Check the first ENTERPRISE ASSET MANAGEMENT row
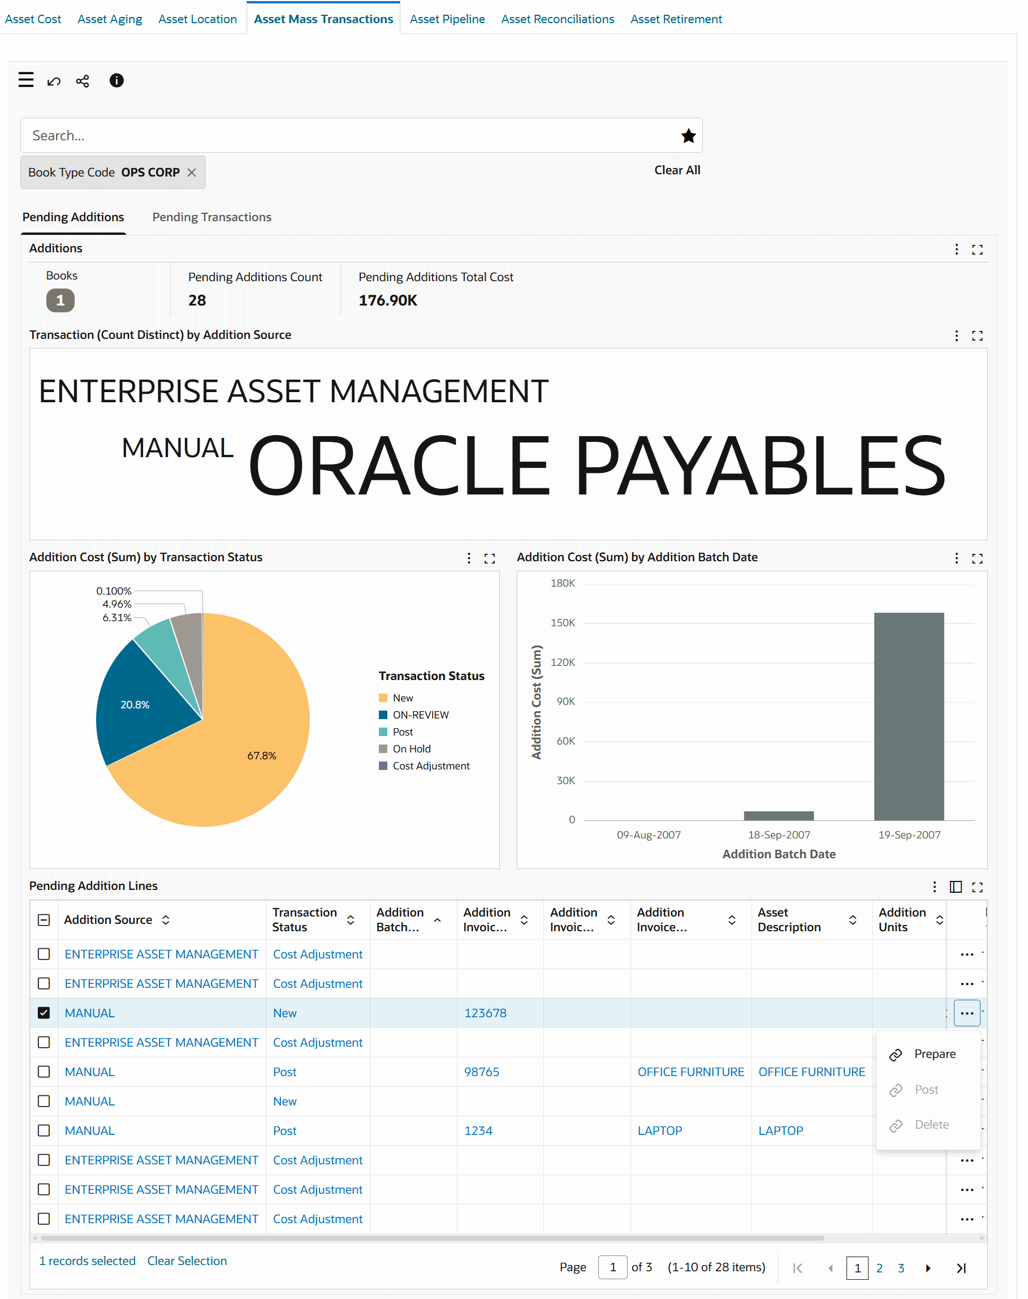The height and width of the screenshot is (1299, 1028). point(44,954)
